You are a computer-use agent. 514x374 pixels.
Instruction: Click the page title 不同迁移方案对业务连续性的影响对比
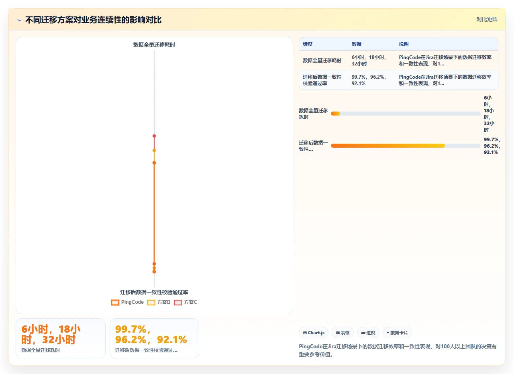(93, 20)
